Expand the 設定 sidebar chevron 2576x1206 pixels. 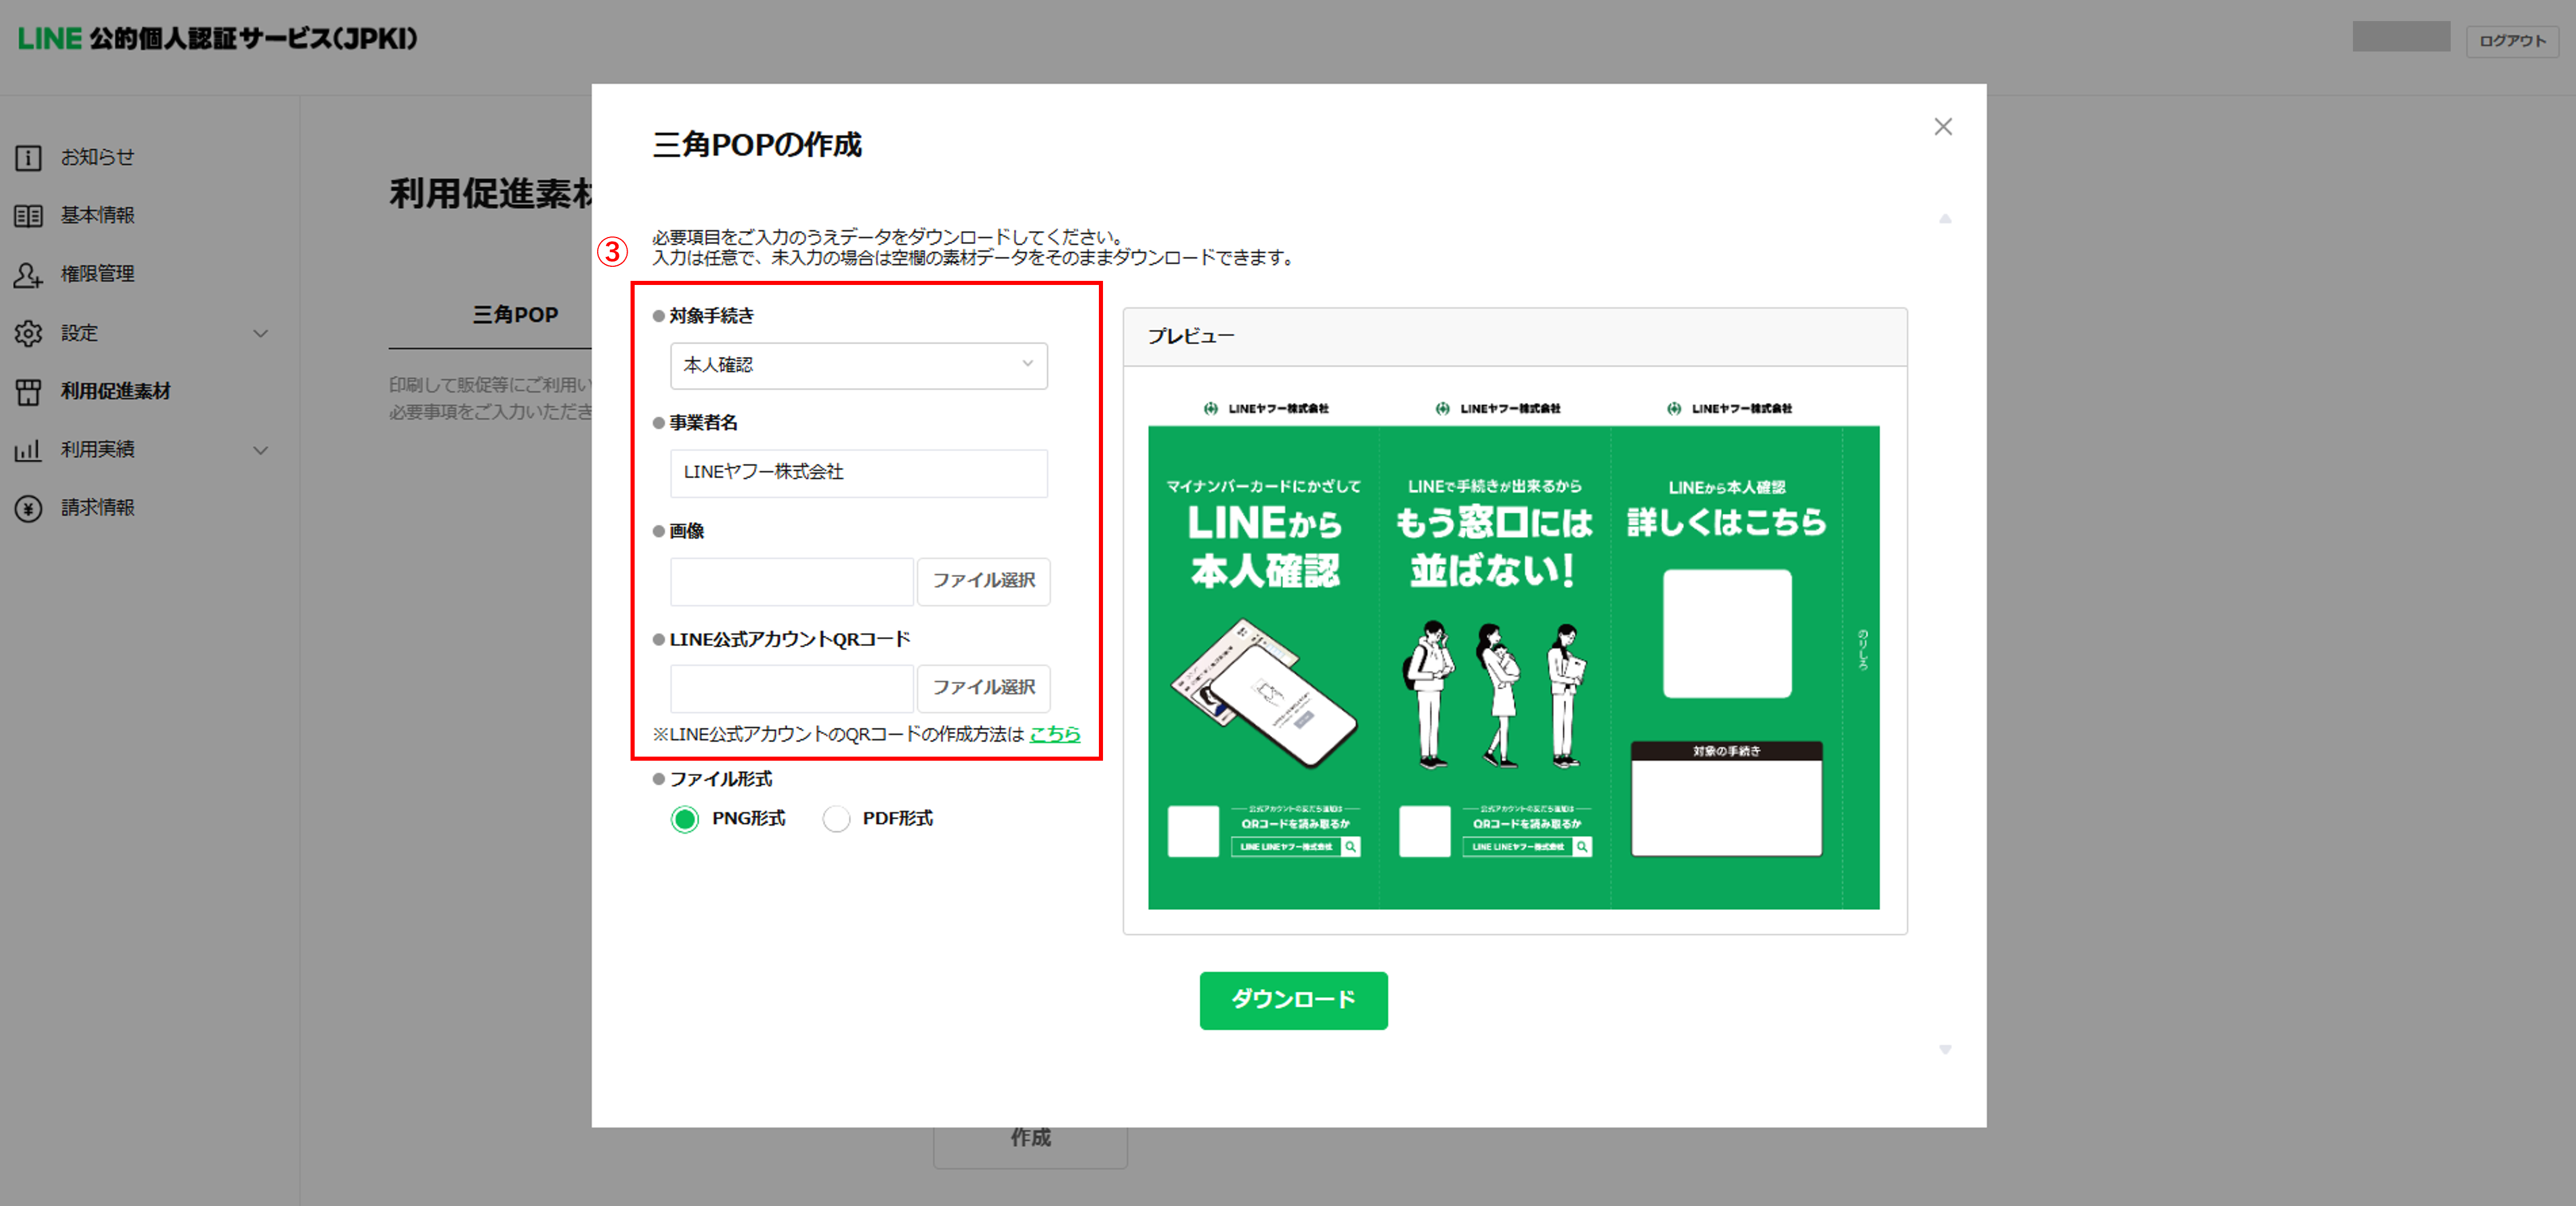261,333
